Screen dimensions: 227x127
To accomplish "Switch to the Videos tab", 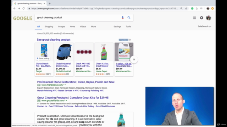I will tap(83, 26).
